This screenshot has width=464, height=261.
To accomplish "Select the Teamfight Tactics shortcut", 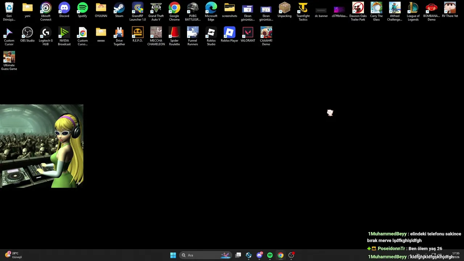I will click(303, 11).
